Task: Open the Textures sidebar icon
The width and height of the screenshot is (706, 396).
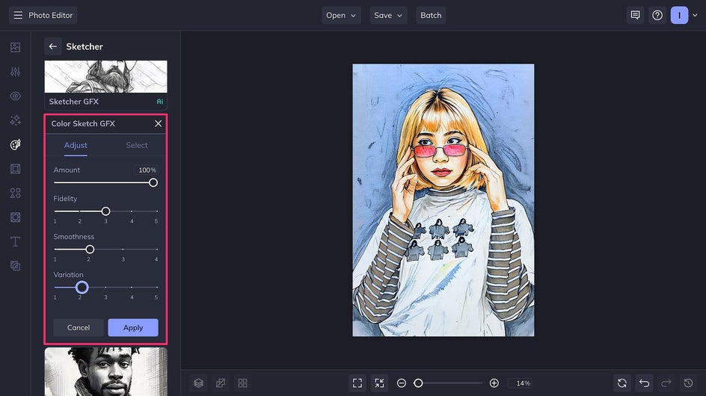Action: click(15, 217)
